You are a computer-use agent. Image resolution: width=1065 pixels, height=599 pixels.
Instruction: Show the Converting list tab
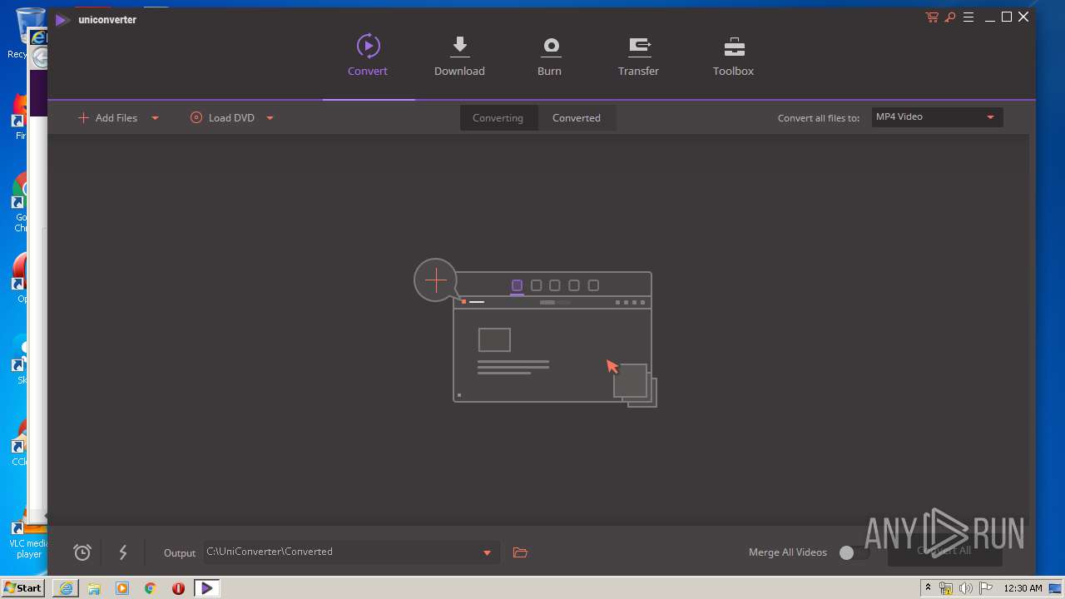click(498, 117)
